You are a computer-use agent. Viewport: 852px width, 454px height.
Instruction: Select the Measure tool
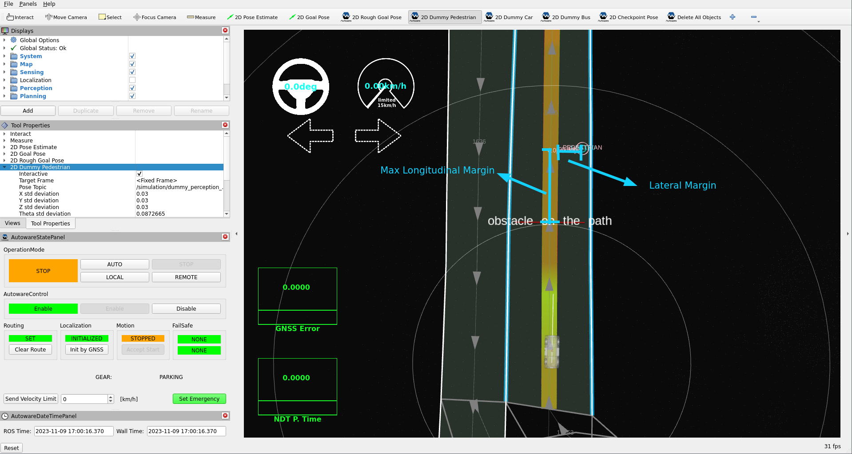(201, 17)
